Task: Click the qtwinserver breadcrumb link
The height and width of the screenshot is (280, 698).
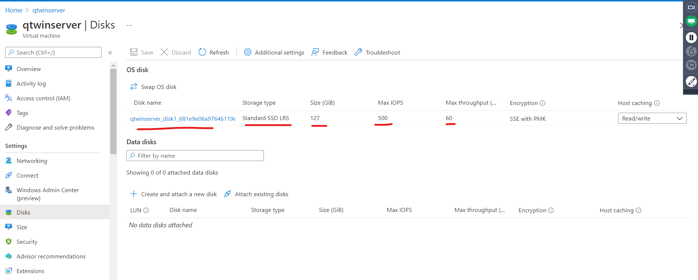Action: pyautogui.click(x=49, y=10)
